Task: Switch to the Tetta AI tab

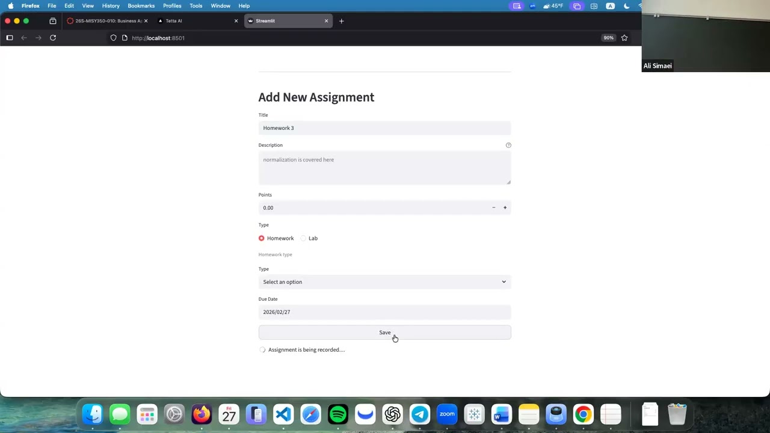Action: click(x=198, y=21)
